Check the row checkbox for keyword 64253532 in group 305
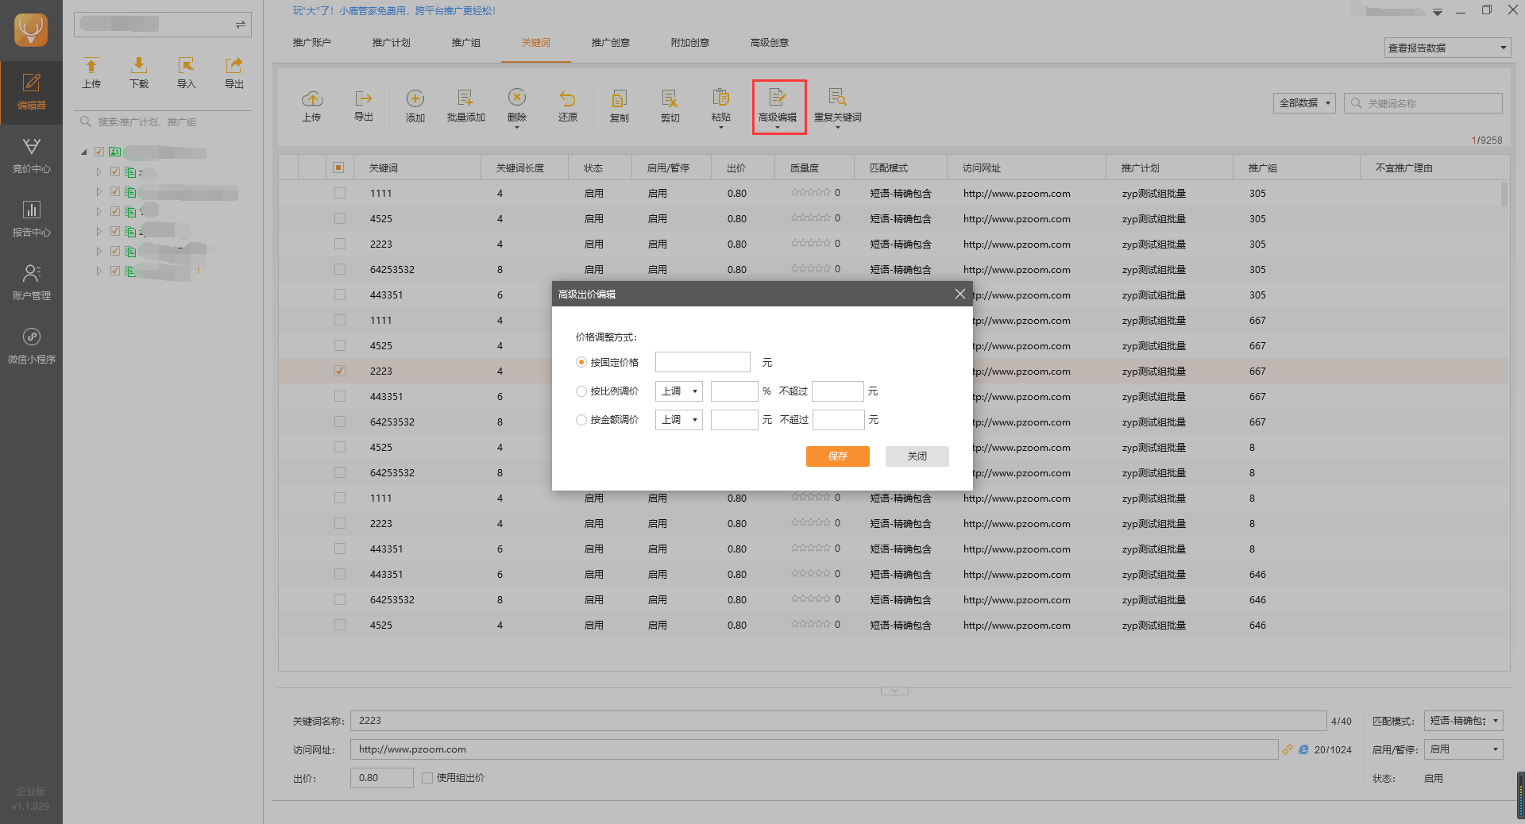Screen dimensions: 1525x824 pos(340,269)
